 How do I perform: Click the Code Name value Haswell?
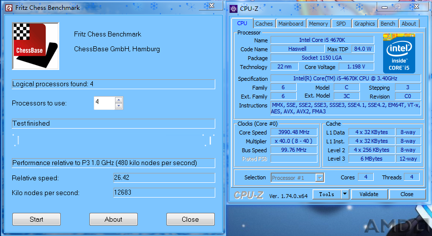pos(297,49)
